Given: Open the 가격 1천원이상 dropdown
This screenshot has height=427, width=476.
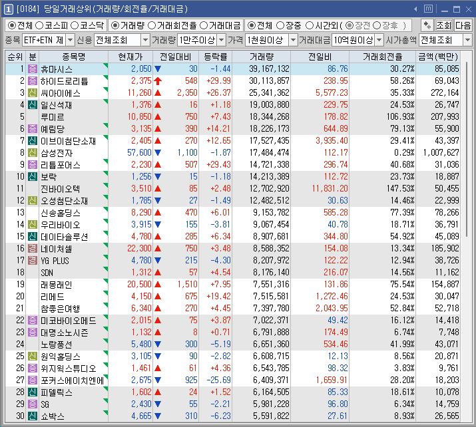Looking at the screenshot, I should (x=293, y=40).
